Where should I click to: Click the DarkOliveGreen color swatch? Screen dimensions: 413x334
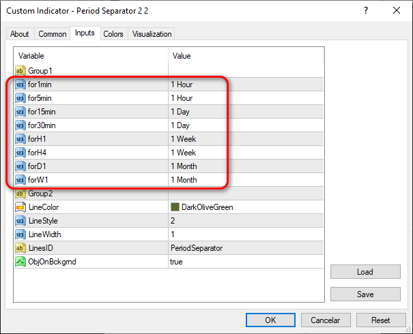(175, 207)
